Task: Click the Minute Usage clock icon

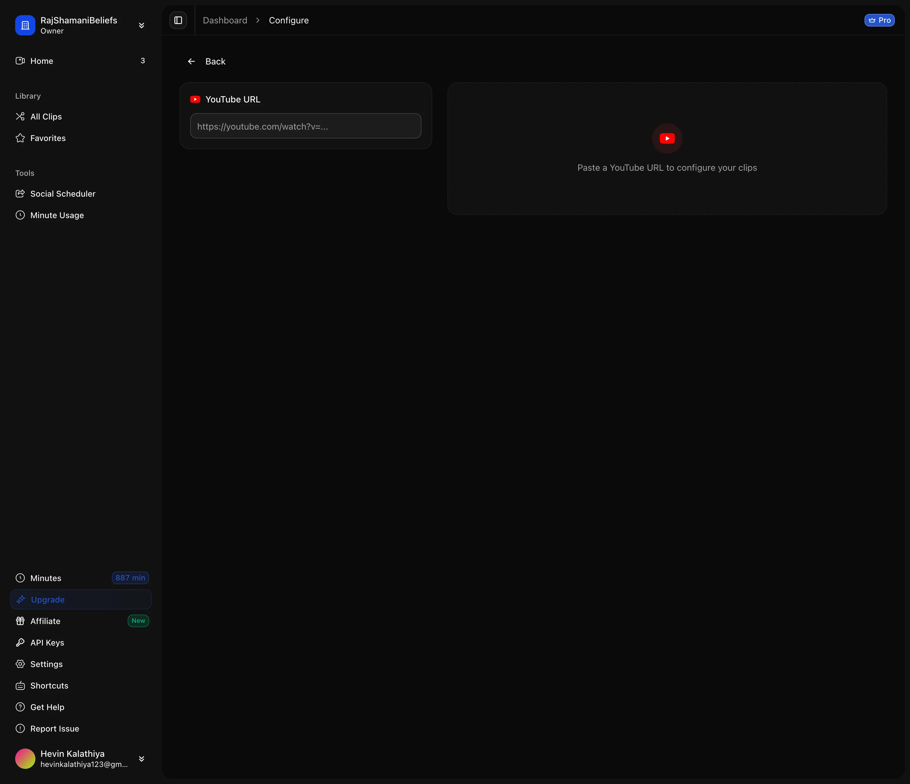Action: point(20,215)
